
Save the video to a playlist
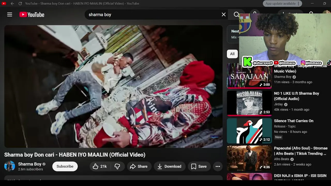199,166
